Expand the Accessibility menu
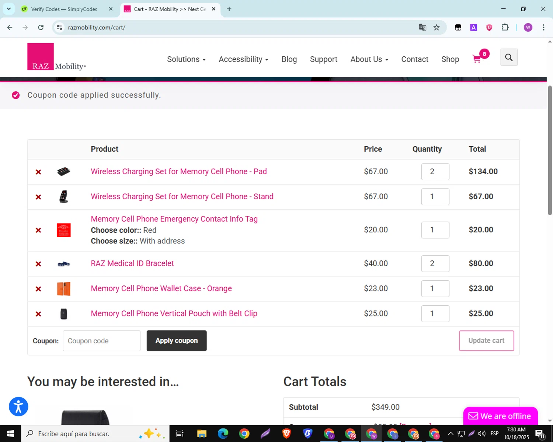The image size is (553, 442). [x=243, y=59]
